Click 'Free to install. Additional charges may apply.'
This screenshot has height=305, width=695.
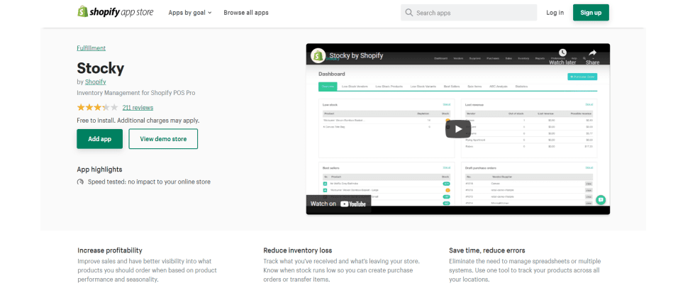[x=138, y=120]
